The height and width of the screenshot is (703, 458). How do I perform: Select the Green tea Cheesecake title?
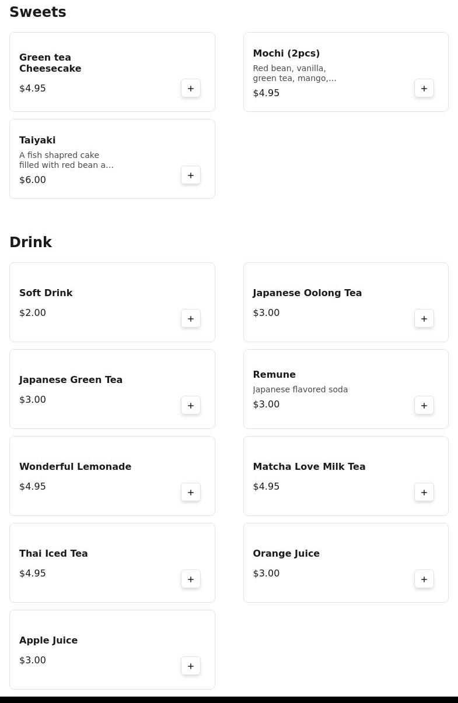(50, 63)
